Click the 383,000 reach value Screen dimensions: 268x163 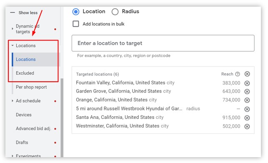[231, 83]
